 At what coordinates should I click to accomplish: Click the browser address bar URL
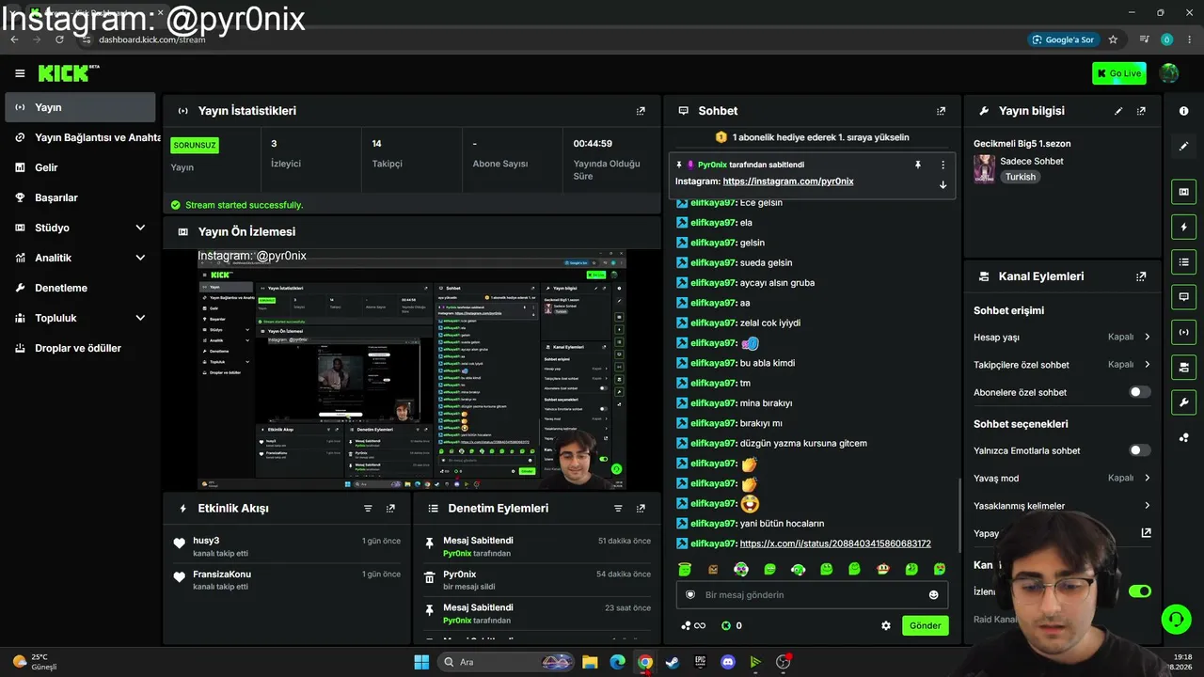click(152, 39)
